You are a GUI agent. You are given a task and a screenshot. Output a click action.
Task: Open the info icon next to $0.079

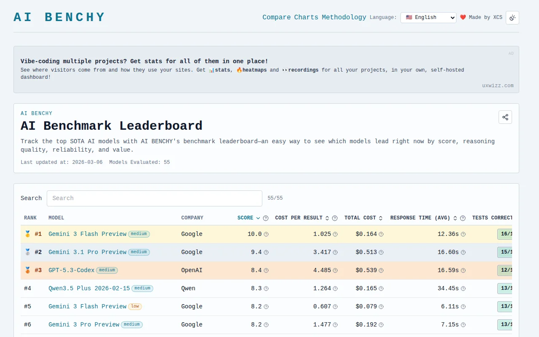coord(381,307)
